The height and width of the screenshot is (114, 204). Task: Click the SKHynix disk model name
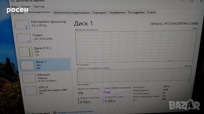pyautogui.click(x=174, y=23)
